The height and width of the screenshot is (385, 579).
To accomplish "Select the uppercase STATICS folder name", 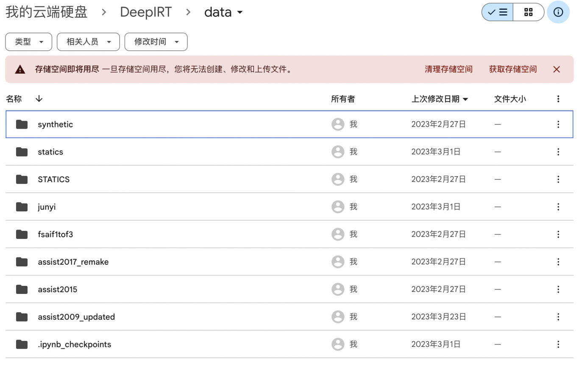I will tap(54, 179).
